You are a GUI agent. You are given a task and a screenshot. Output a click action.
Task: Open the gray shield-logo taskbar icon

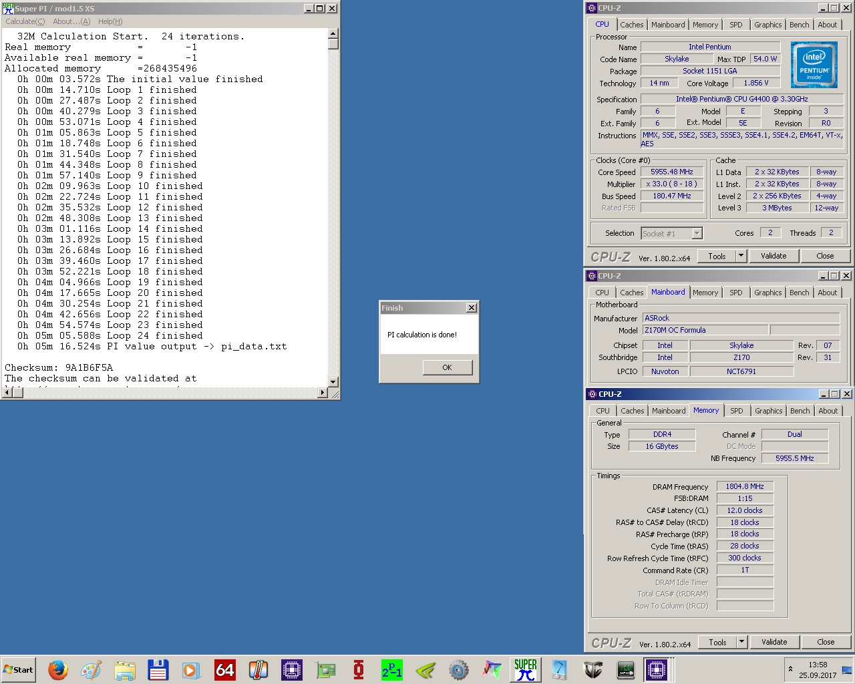tap(592, 669)
